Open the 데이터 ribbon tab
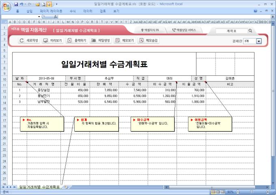This screenshot has width=276, height=195. point(88,11)
